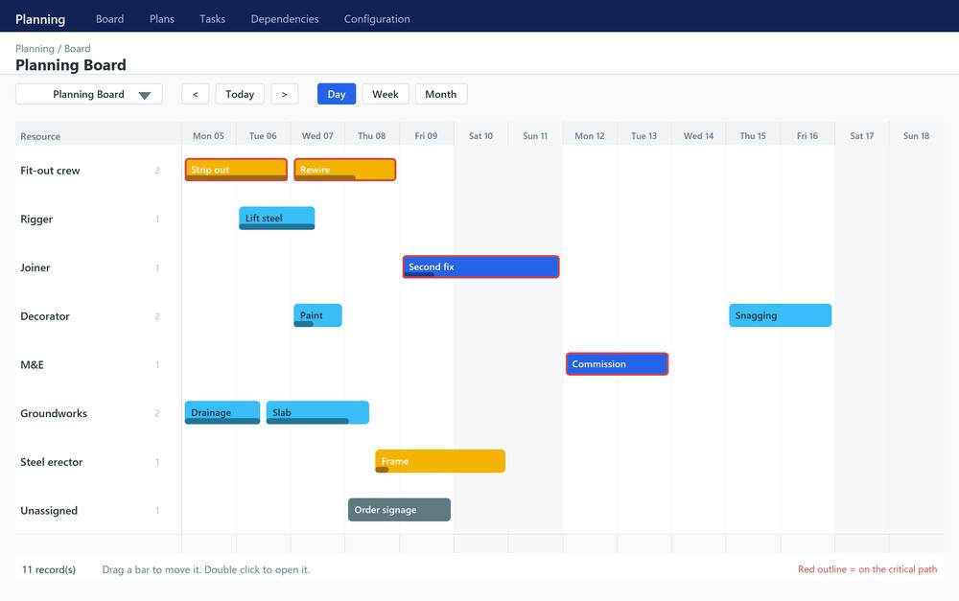Select the Order signage task bar
Image resolution: width=959 pixels, height=601 pixels.
(399, 510)
